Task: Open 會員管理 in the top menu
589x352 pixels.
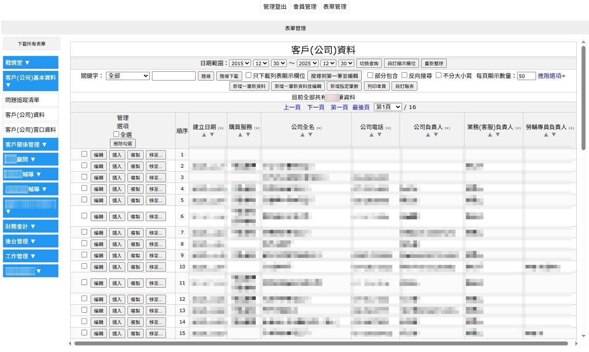Action: click(x=305, y=7)
